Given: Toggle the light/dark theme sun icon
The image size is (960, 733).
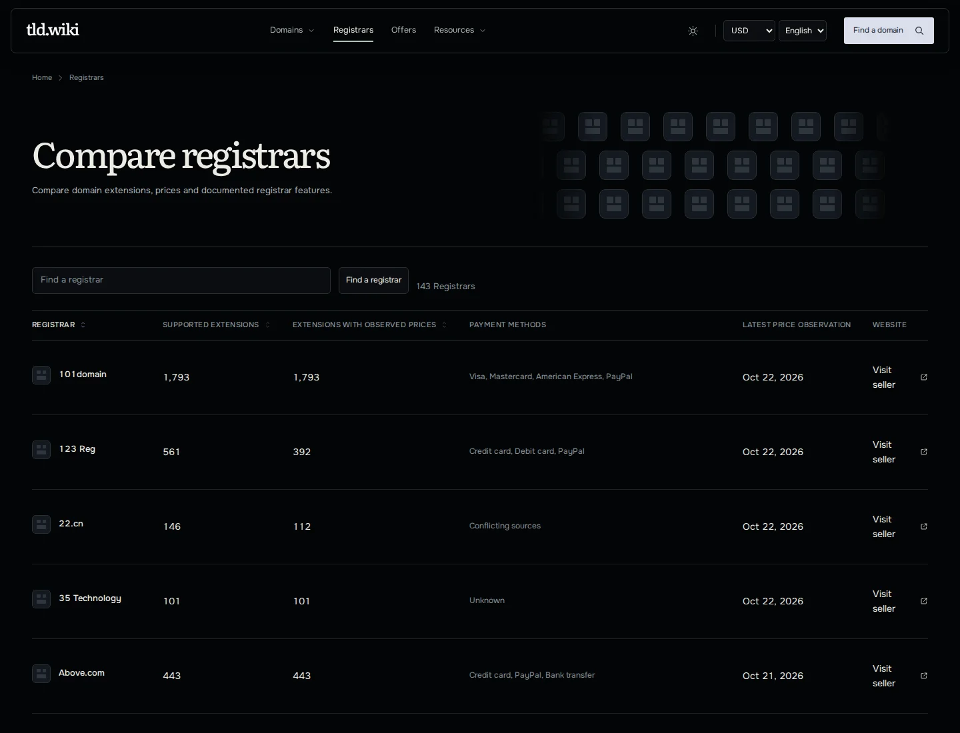Looking at the screenshot, I should pyautogui.click(x=693, y=31).
